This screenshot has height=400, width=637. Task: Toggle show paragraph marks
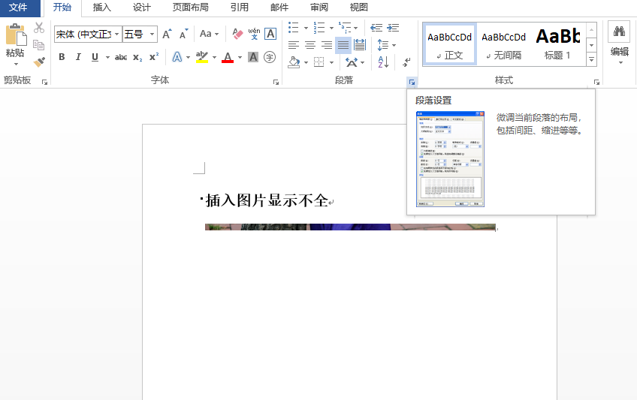tap(406, 62)
